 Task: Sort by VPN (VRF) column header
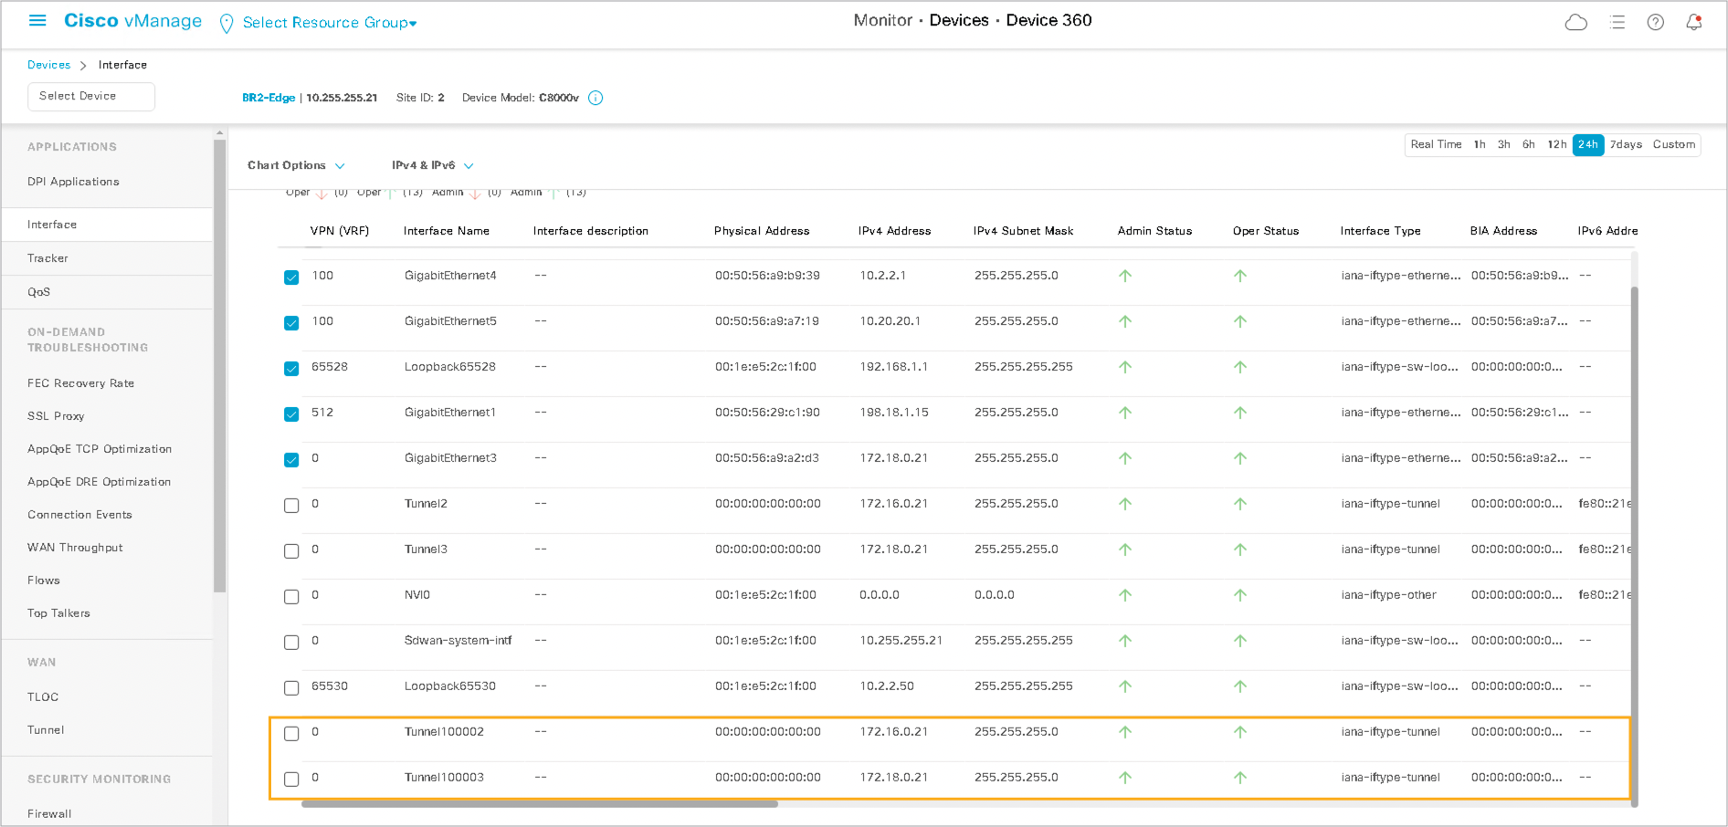tap(340, 231)
